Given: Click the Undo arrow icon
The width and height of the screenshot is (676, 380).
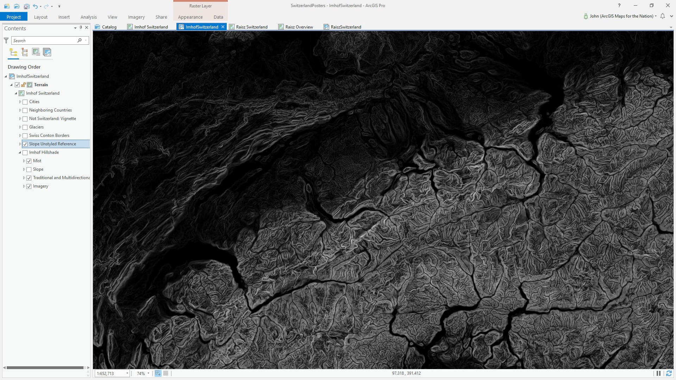Looking at the screenshot, I should [x=35, y=6].
